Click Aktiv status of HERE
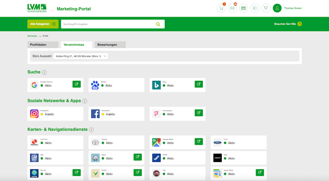The width and height of the screenshot is (329, 181). click(x=171, y=159)
